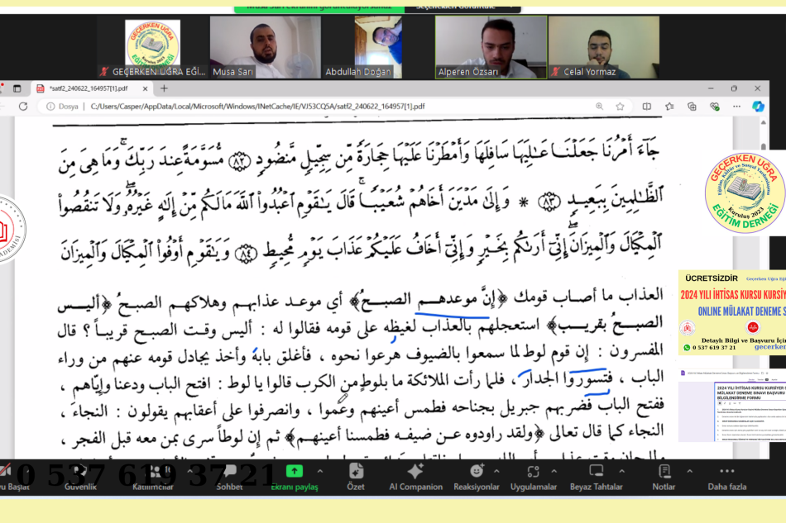The width and height of the screenshot is (786, 523).
Task: Select Alperen Özsarı video thumbnail
Action: [479, 48]
